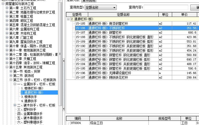
Task: Collapse 第三节 扶手、栏杆、栏板装饰
Action: click(11, 80)
